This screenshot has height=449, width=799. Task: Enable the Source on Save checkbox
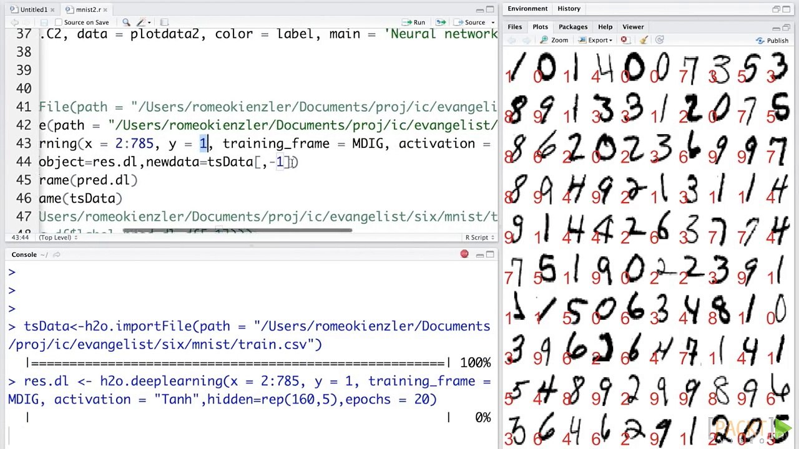coord(59,22)
